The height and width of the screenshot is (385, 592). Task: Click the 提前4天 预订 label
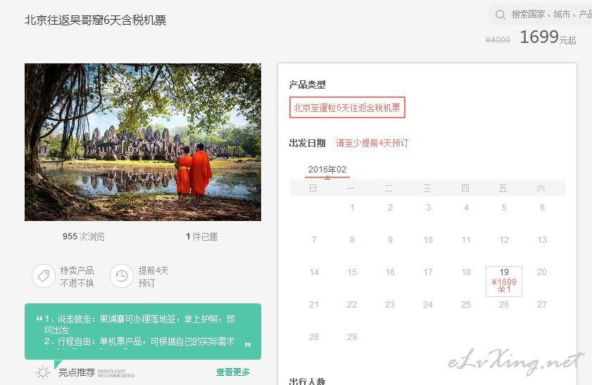[x=153, y=277]
